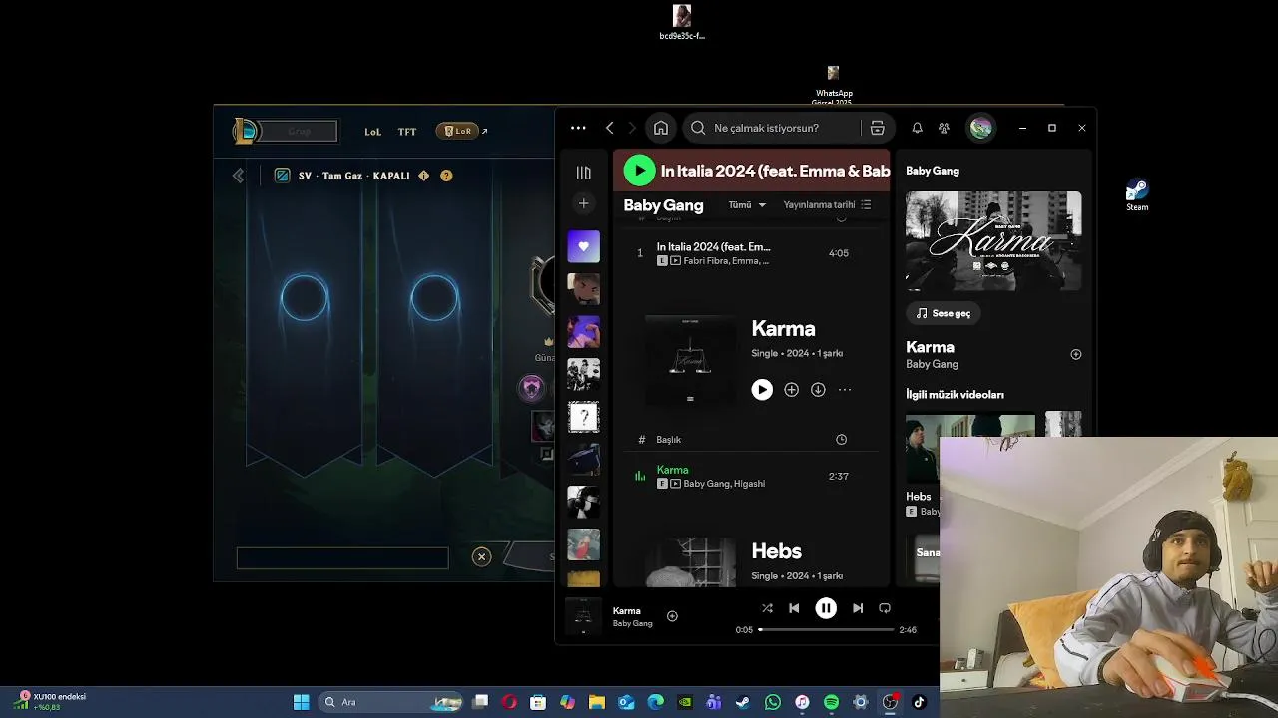The image size is (1278, 718).
Task: Open Steam from the taskbar
Action: tap(743, 702)
